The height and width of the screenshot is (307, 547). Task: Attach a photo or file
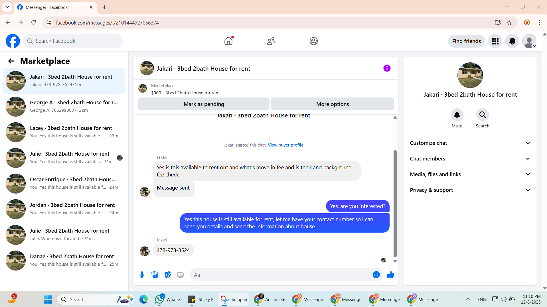[155, 275]
